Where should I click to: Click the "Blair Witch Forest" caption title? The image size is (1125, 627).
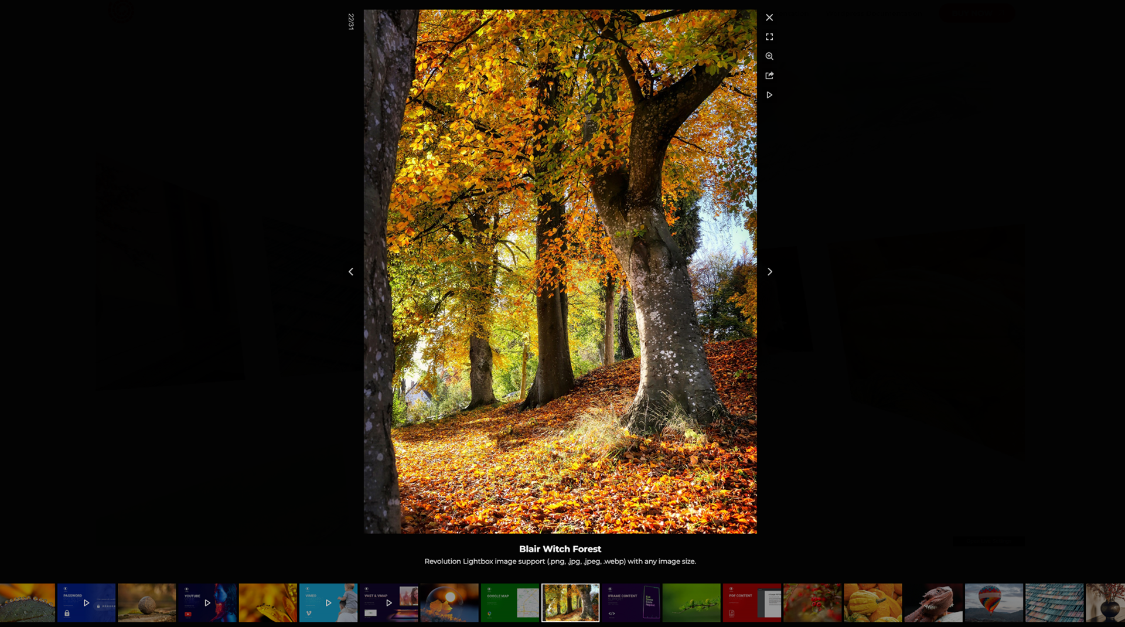coord(560,549)
